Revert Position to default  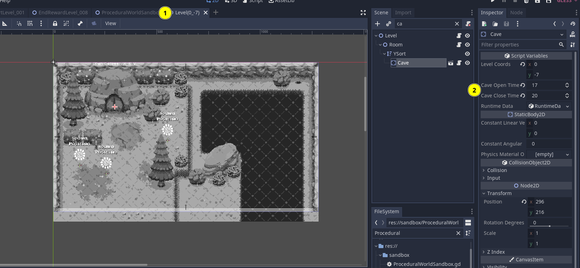(524, 202)
